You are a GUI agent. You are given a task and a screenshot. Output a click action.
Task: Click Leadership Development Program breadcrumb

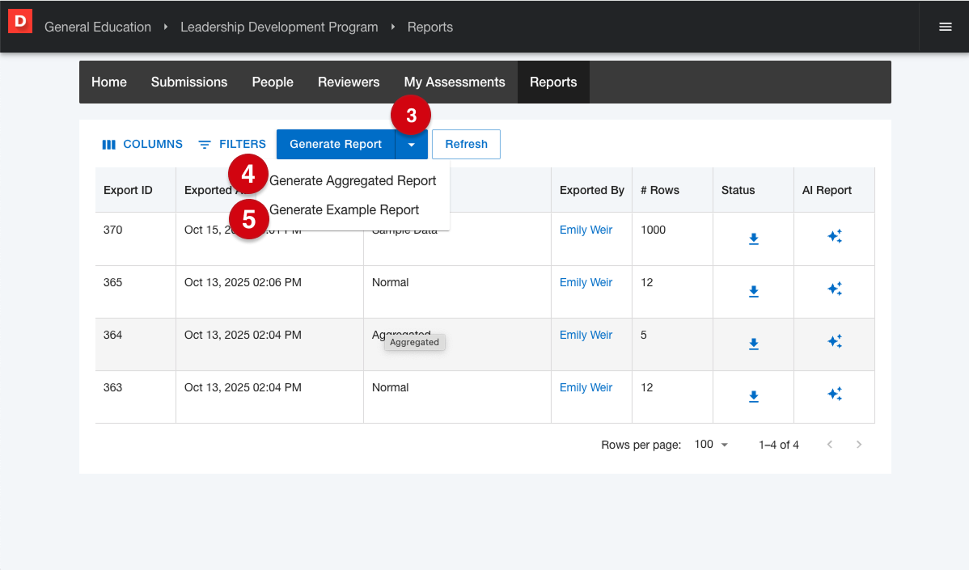click(279, 27)
